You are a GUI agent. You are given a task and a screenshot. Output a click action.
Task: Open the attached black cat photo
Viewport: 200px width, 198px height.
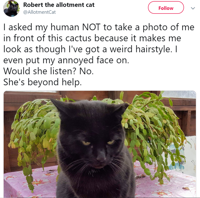[100, 144]
